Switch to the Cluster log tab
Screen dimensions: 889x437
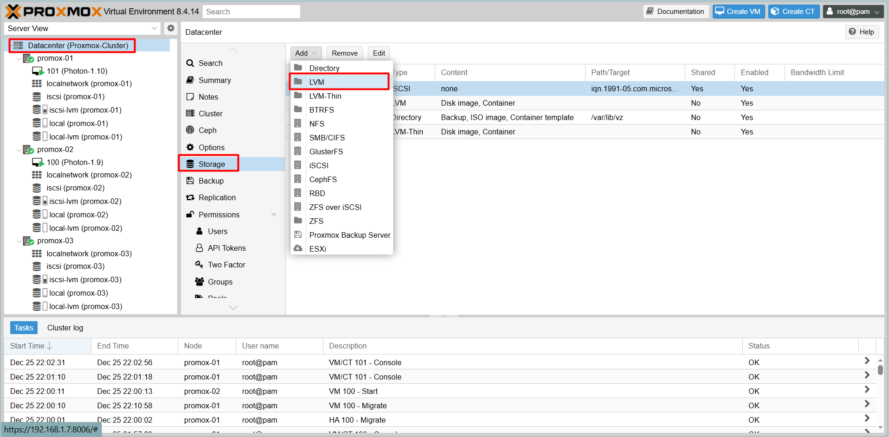coord(65,328)
